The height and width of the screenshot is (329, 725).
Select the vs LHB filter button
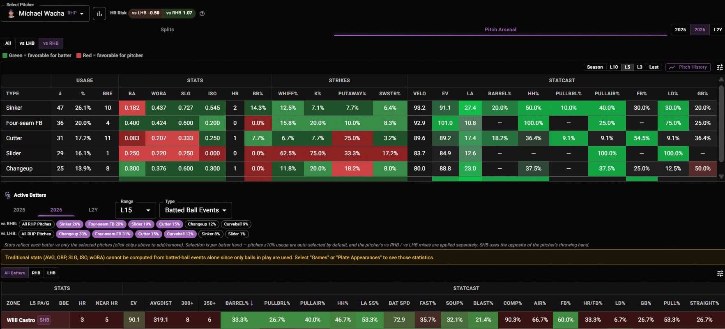point(27,44)
